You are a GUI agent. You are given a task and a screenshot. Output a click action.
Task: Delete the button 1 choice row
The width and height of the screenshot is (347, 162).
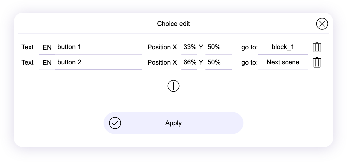[317, 47]
